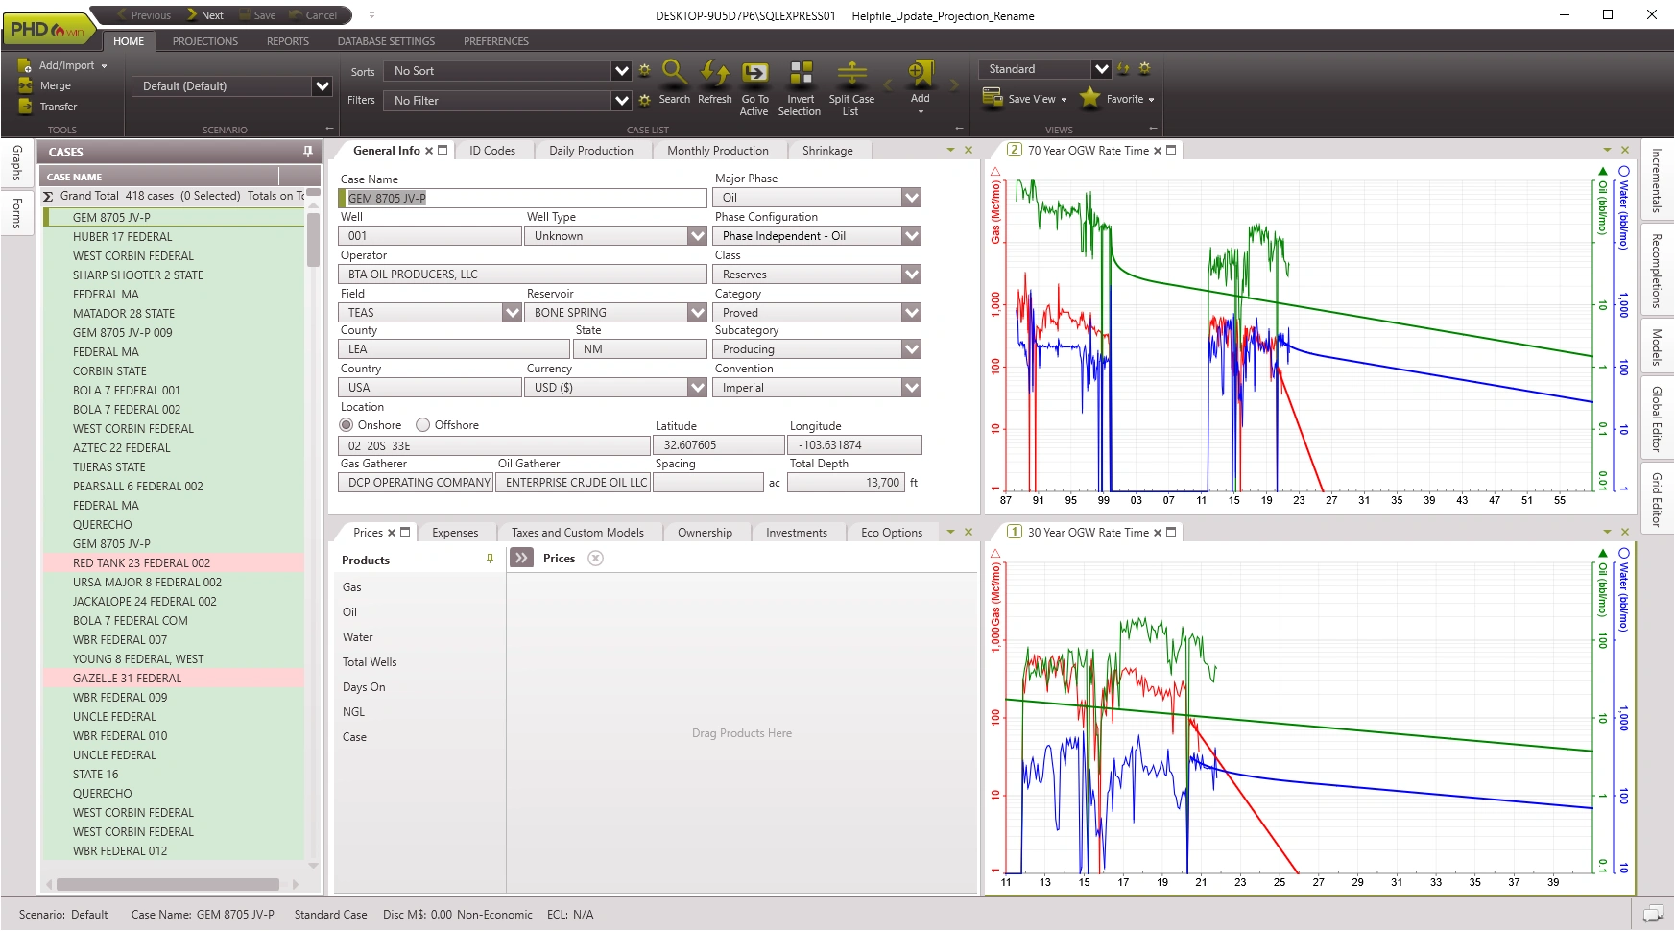Pin the Cases panel with pushpin icon

pyautogui.click(x=308, y=152)
